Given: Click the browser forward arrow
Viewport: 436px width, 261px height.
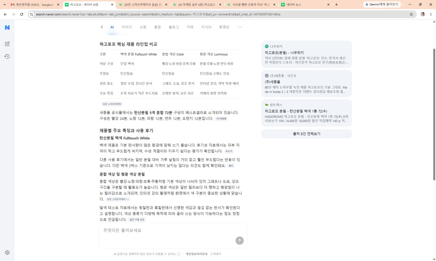Looking at the screenshot, I should tap(13, 14).
